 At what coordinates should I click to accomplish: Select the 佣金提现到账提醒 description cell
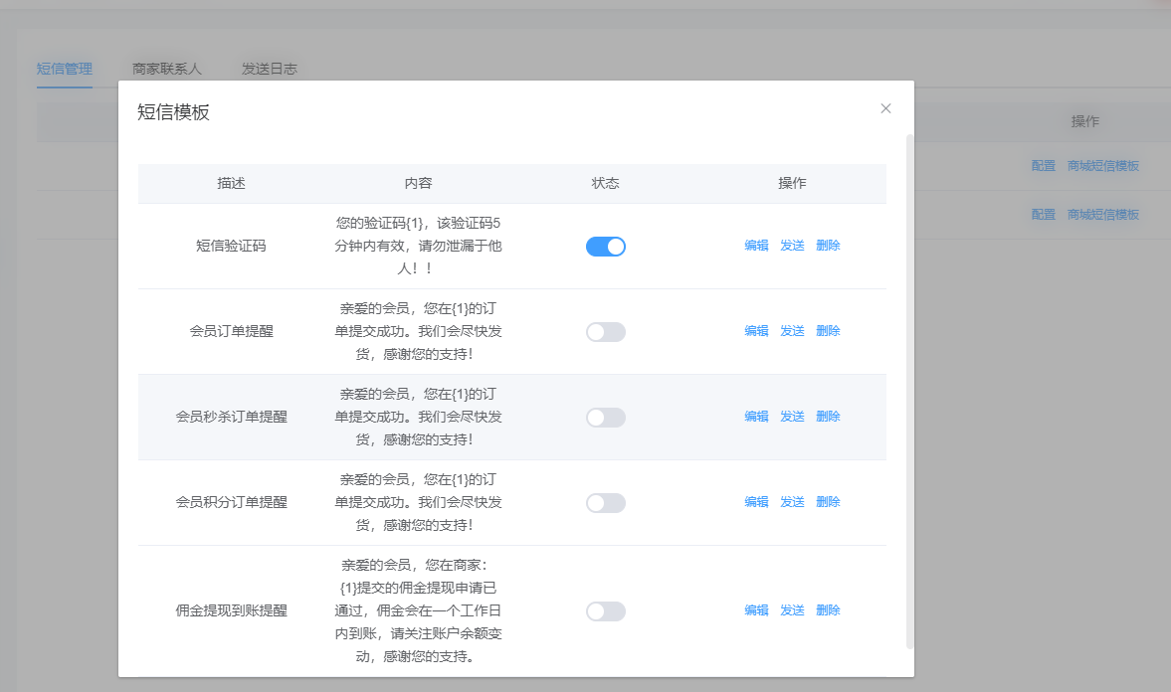(232, 610)
